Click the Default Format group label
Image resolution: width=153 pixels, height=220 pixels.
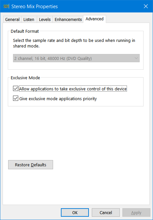tap(25, 31)
